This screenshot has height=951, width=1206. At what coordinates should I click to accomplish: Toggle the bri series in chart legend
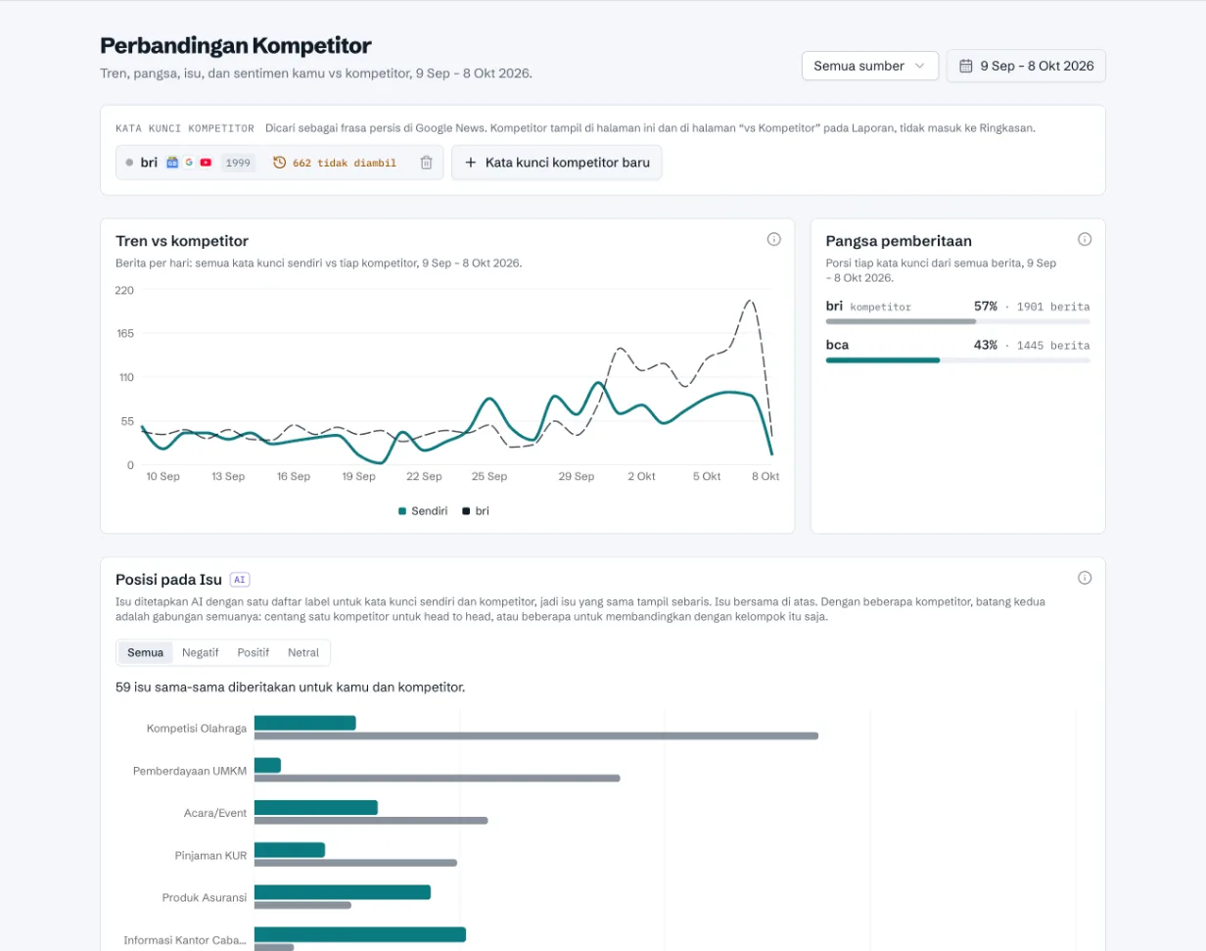point(476,510)
